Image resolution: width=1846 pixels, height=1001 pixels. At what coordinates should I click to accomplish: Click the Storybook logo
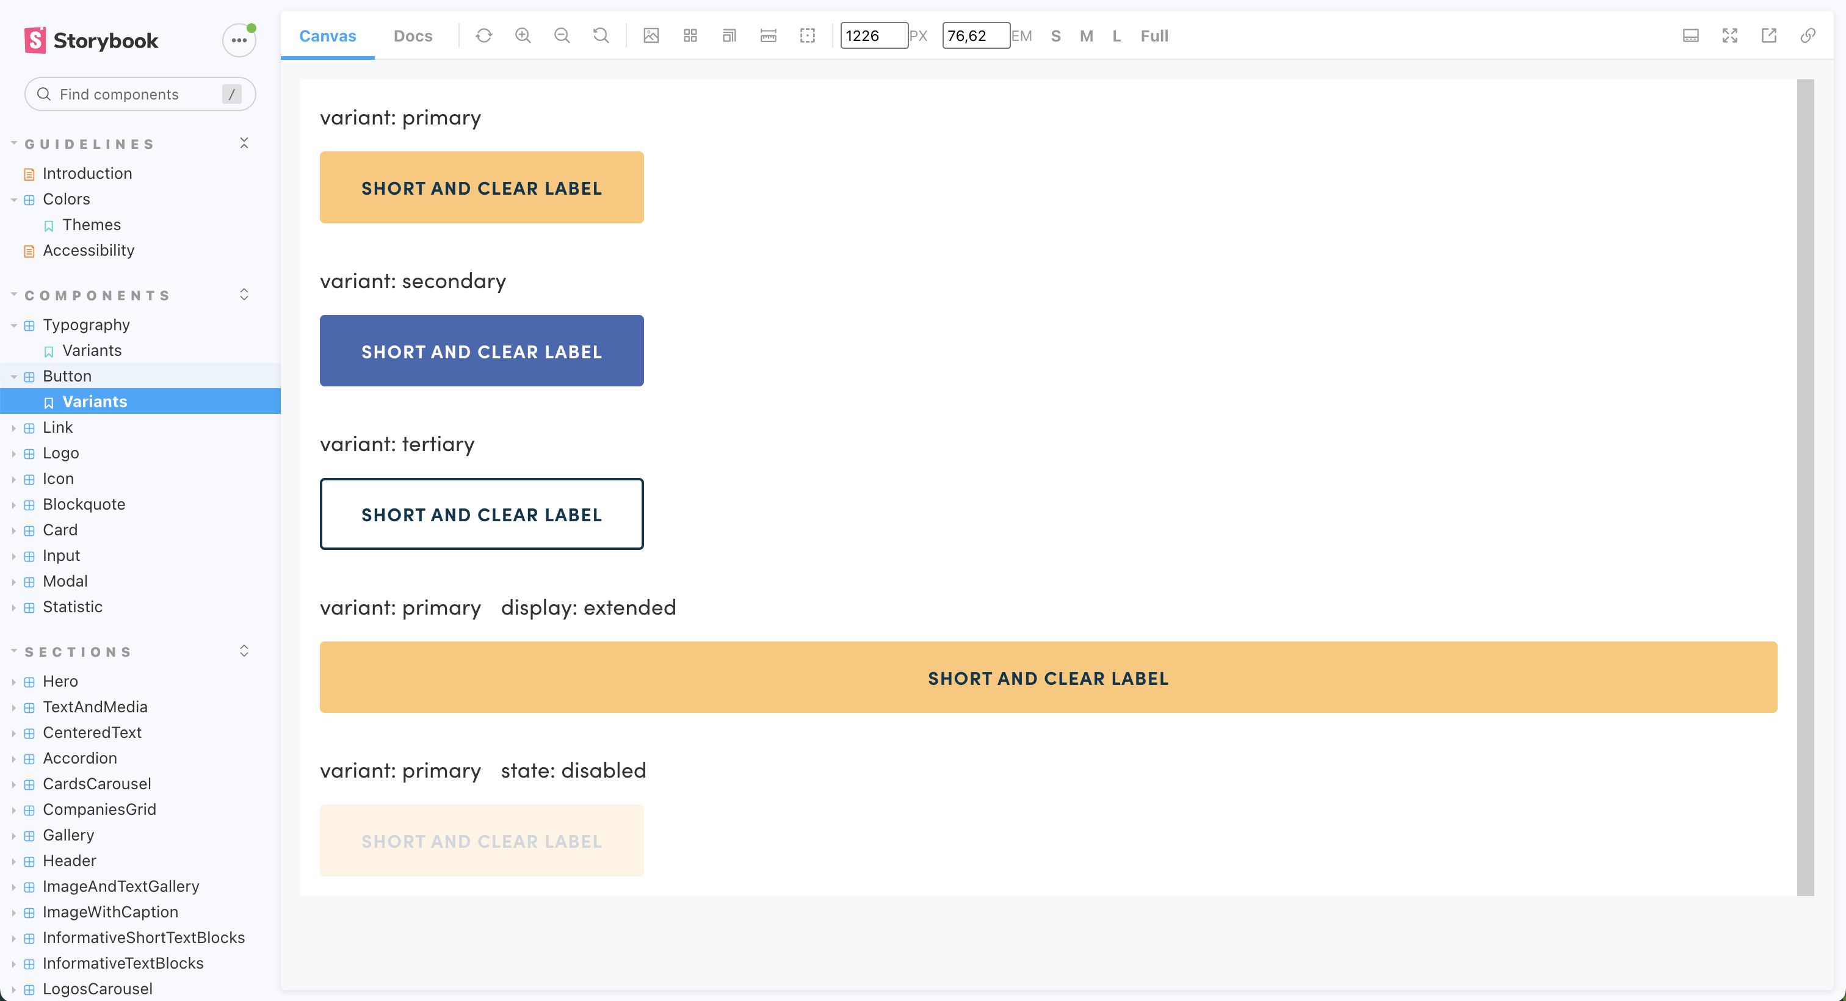tap(91, 40)
